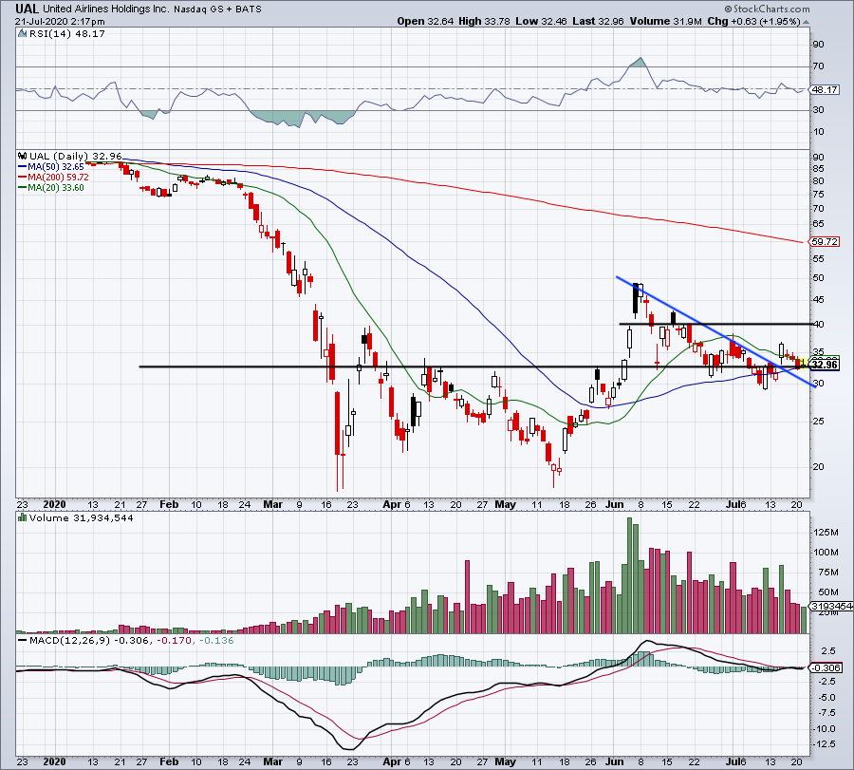Click the 21-Jul-2020 2:17pm timestamp
Viewport: 854px width, 770px height.
click(60, 22)
